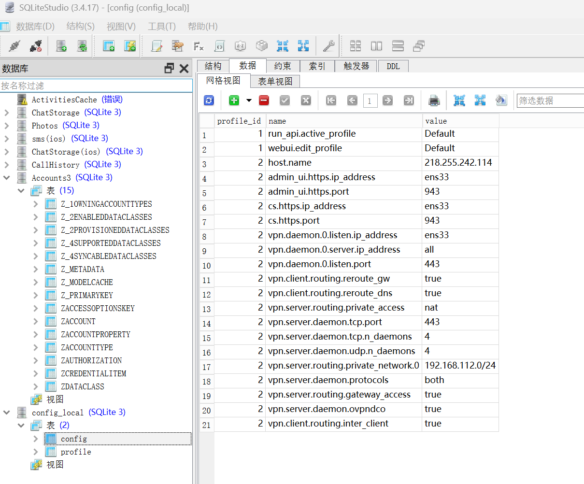The width and height of the screenshot is (584, 484).
Task: Open the configuration wrench icon
Action: pos(328,46)
